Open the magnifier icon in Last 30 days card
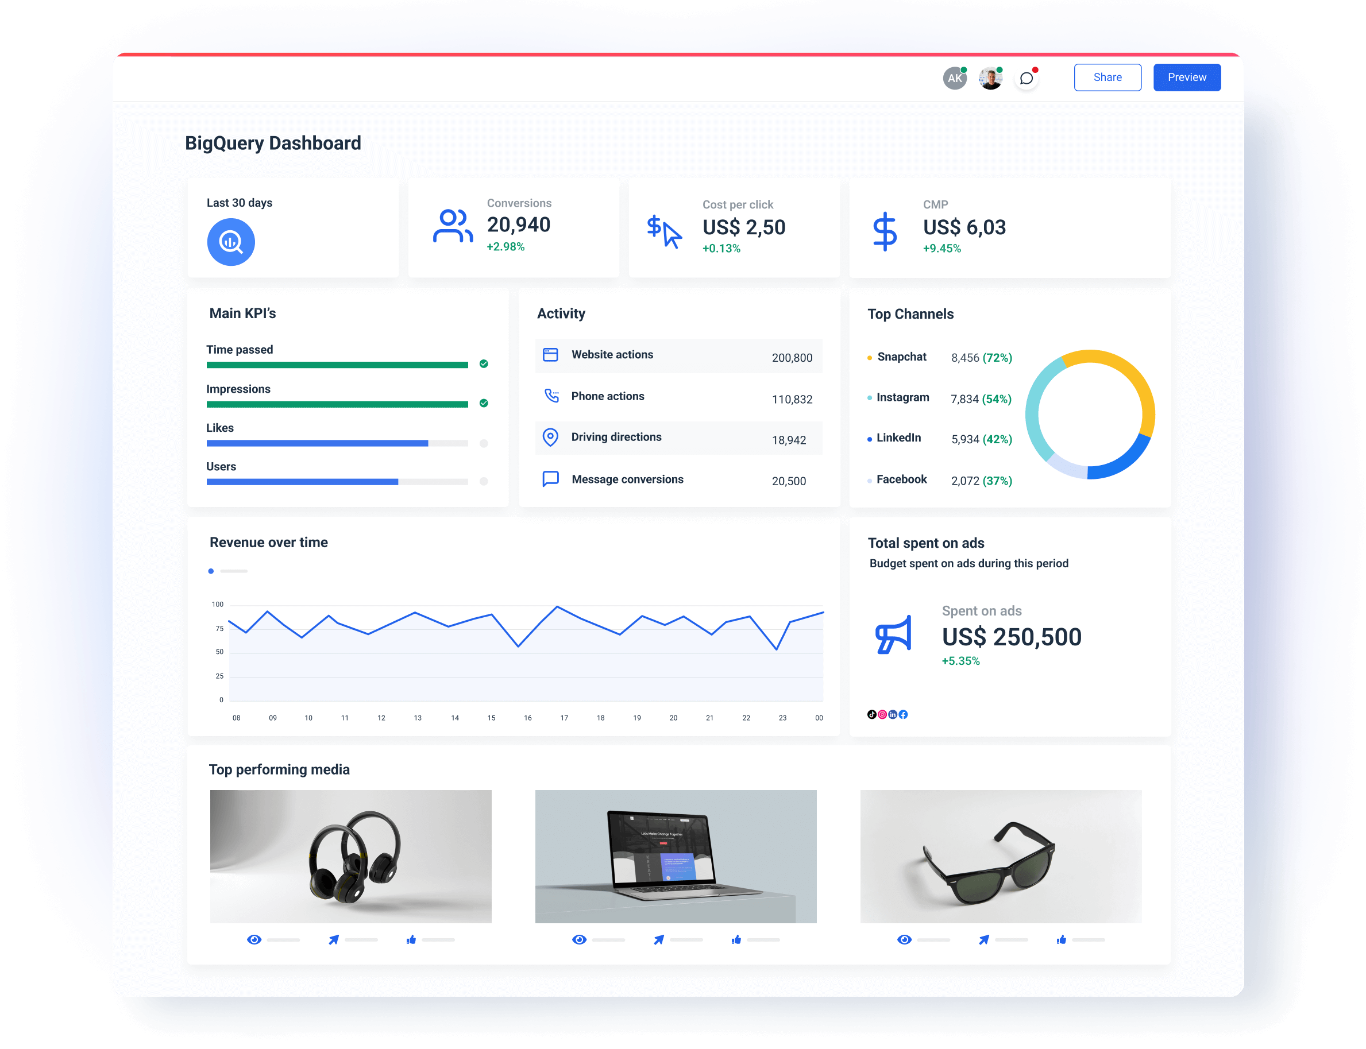This screenshot has width=1366, height=1049. point(230,242)
